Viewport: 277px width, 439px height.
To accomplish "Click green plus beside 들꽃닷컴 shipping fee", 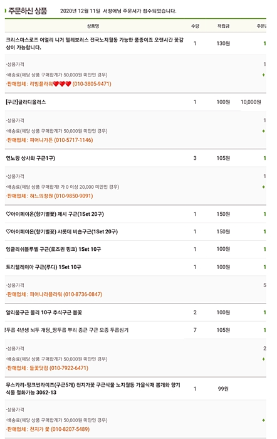I will pos(263,359).
